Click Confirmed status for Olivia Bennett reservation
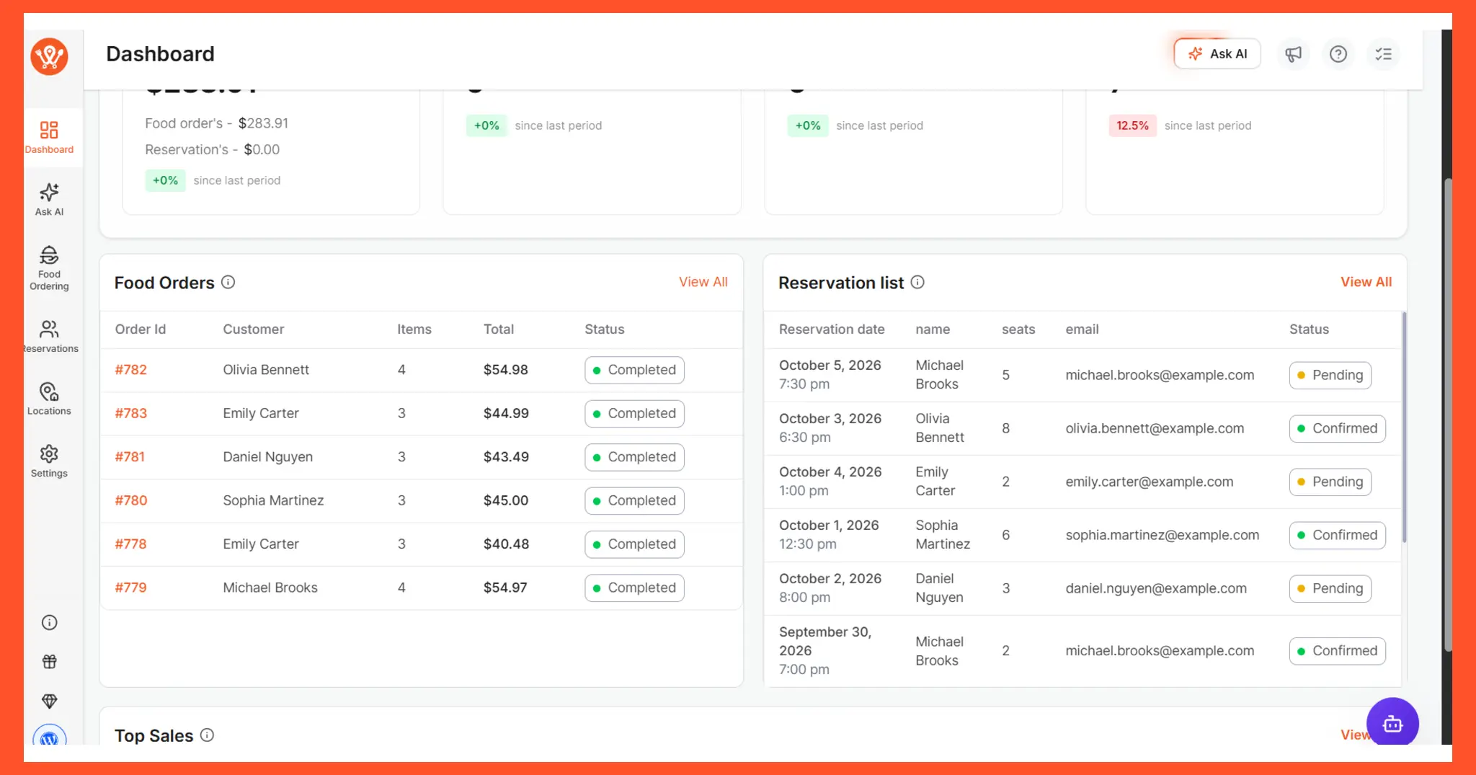The width and height of the screenshot is (1476, 775). tap(1338, 428)
